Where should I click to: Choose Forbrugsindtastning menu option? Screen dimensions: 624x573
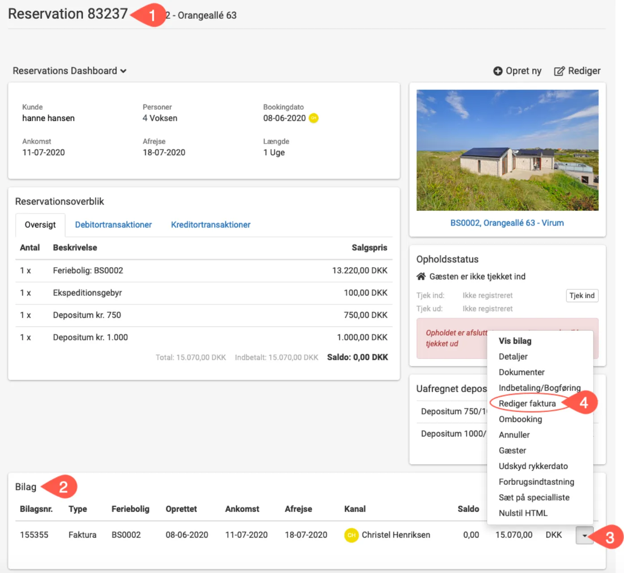pyautogui.click(x=536, y=482)
